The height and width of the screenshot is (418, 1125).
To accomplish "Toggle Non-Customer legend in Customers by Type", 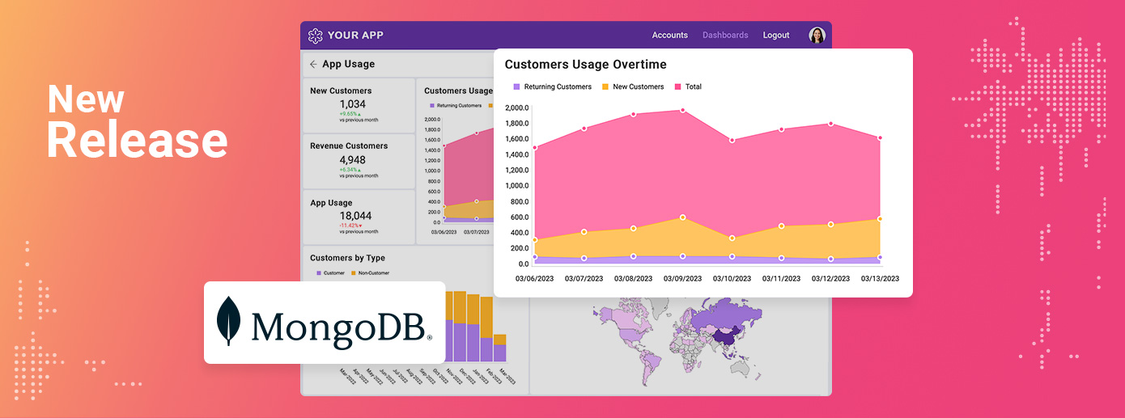I will click(370, 273).
